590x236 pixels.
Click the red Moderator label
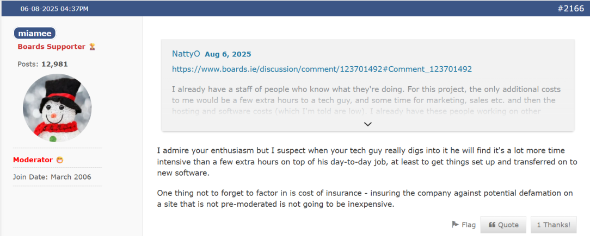pyautogui.click(x=33, y=160)
